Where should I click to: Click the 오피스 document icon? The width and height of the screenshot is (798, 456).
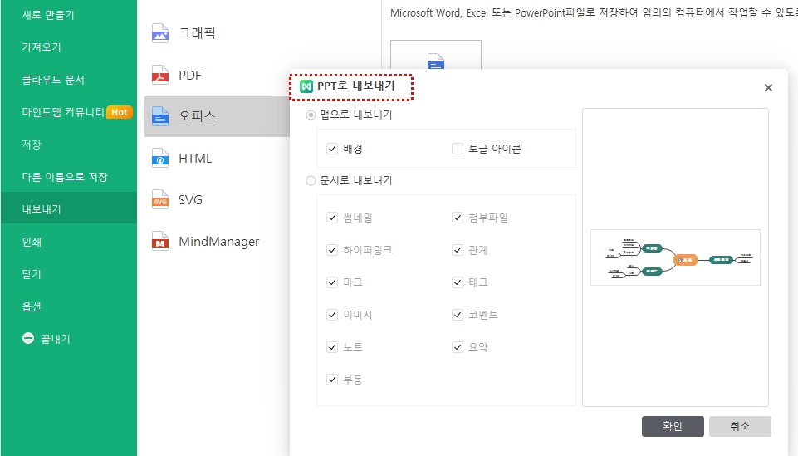click(x=160, y=116)
